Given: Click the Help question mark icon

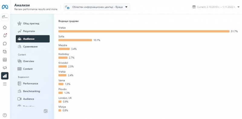Looking at the screenshot, I should pyautogui.click(x=5, y=115).
